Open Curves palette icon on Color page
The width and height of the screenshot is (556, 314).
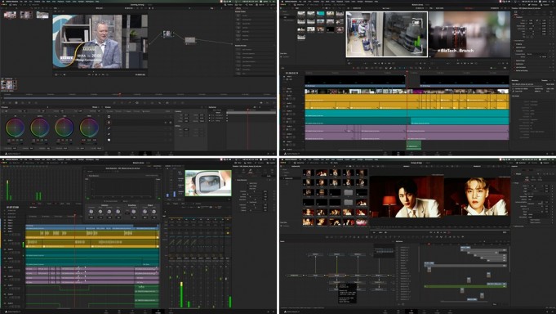(x=113, y=103)
